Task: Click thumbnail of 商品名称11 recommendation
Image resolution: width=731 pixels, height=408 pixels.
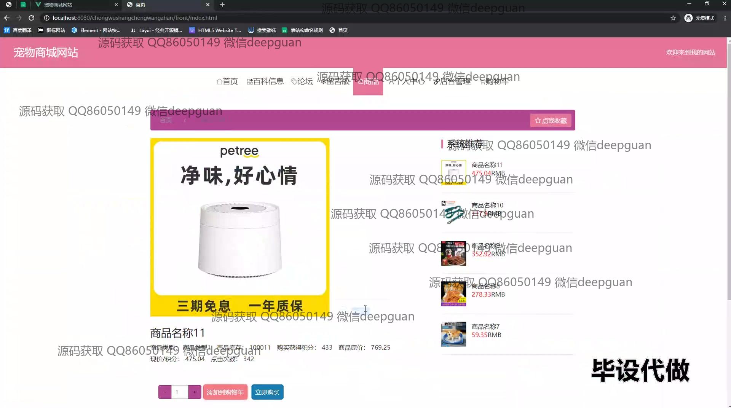Action: 453,172
